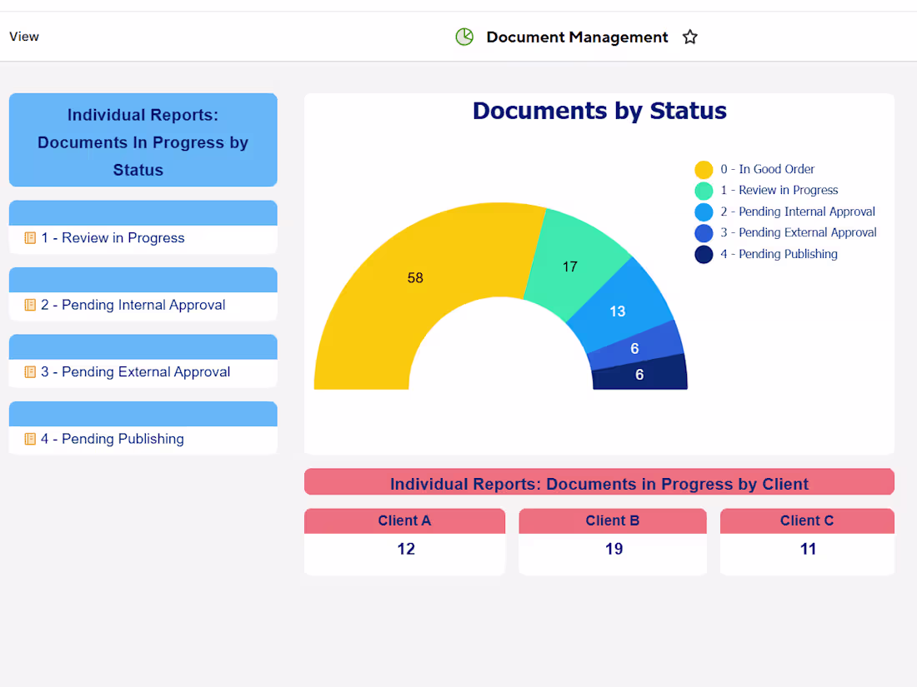917x687 pixels.
Task: Click the 'Documents in Progress by Client' header
Action: pos(599,483)
